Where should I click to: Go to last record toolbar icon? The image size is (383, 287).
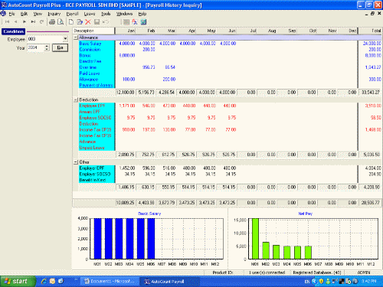(x=33, y=22)
